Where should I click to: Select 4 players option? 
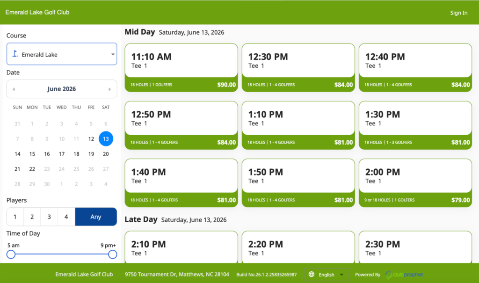(x=66, y=217)
